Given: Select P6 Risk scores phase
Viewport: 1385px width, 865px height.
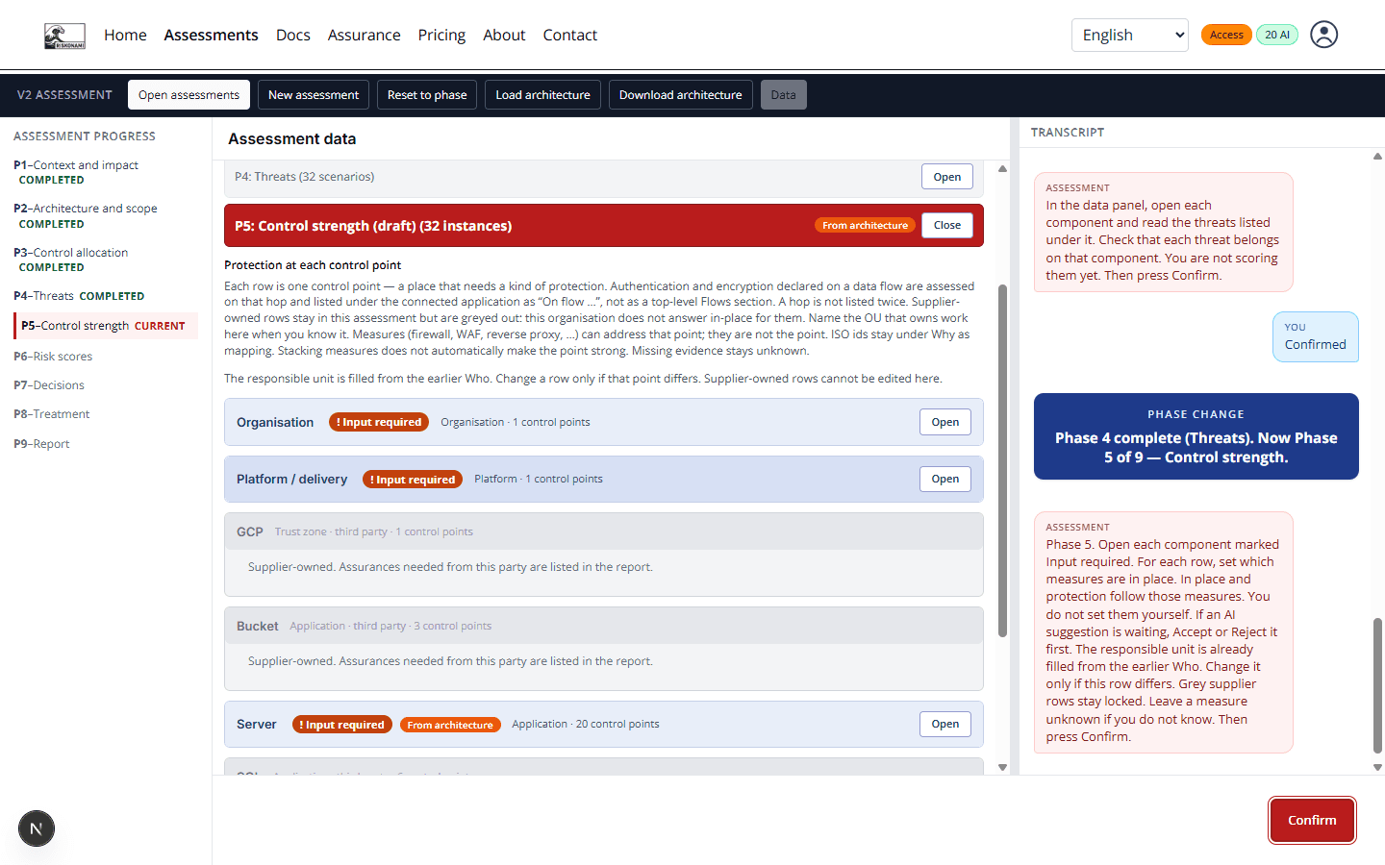Looking at the screenshot, I should coord(53,357).
